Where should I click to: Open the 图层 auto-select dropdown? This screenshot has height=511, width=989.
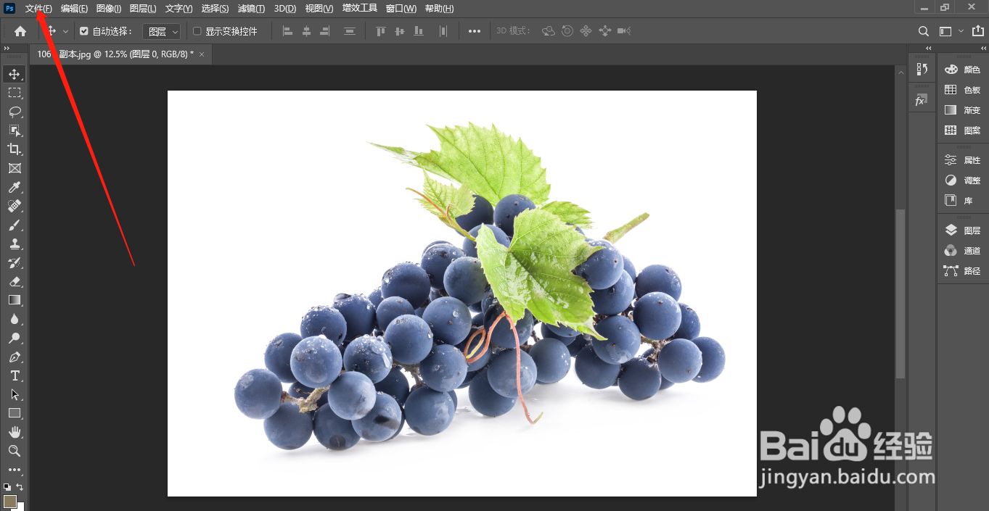tap(161, 31)
